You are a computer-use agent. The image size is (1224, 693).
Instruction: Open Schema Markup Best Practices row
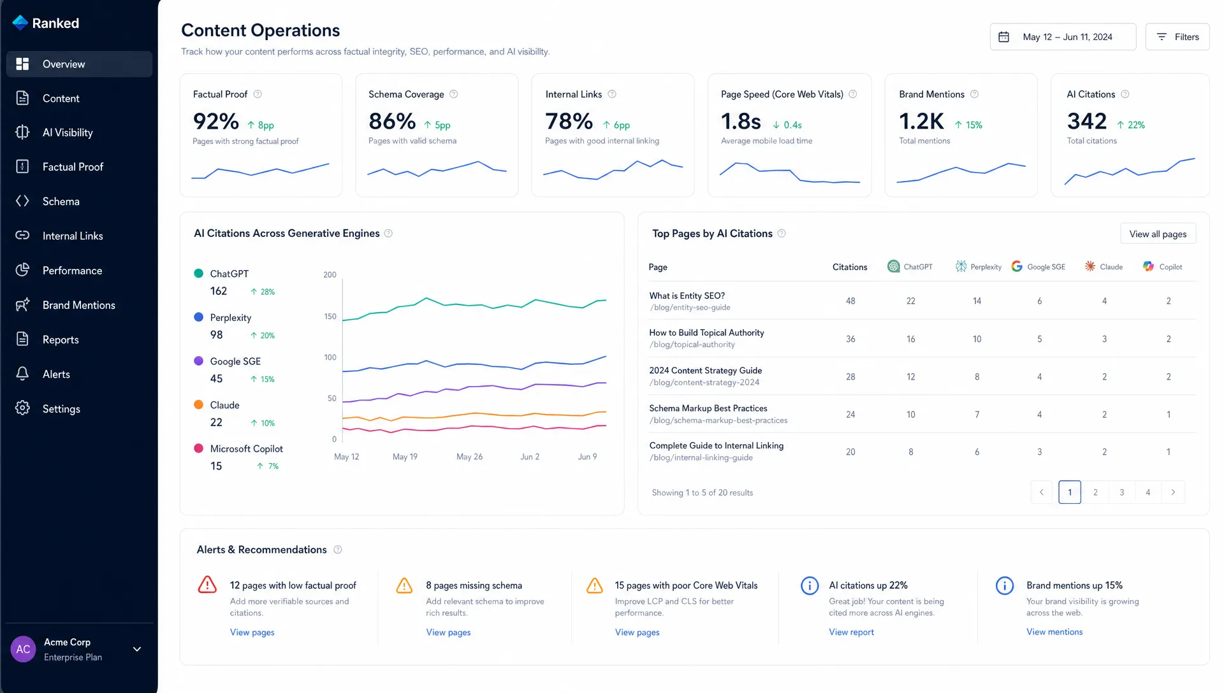point(922,414)
